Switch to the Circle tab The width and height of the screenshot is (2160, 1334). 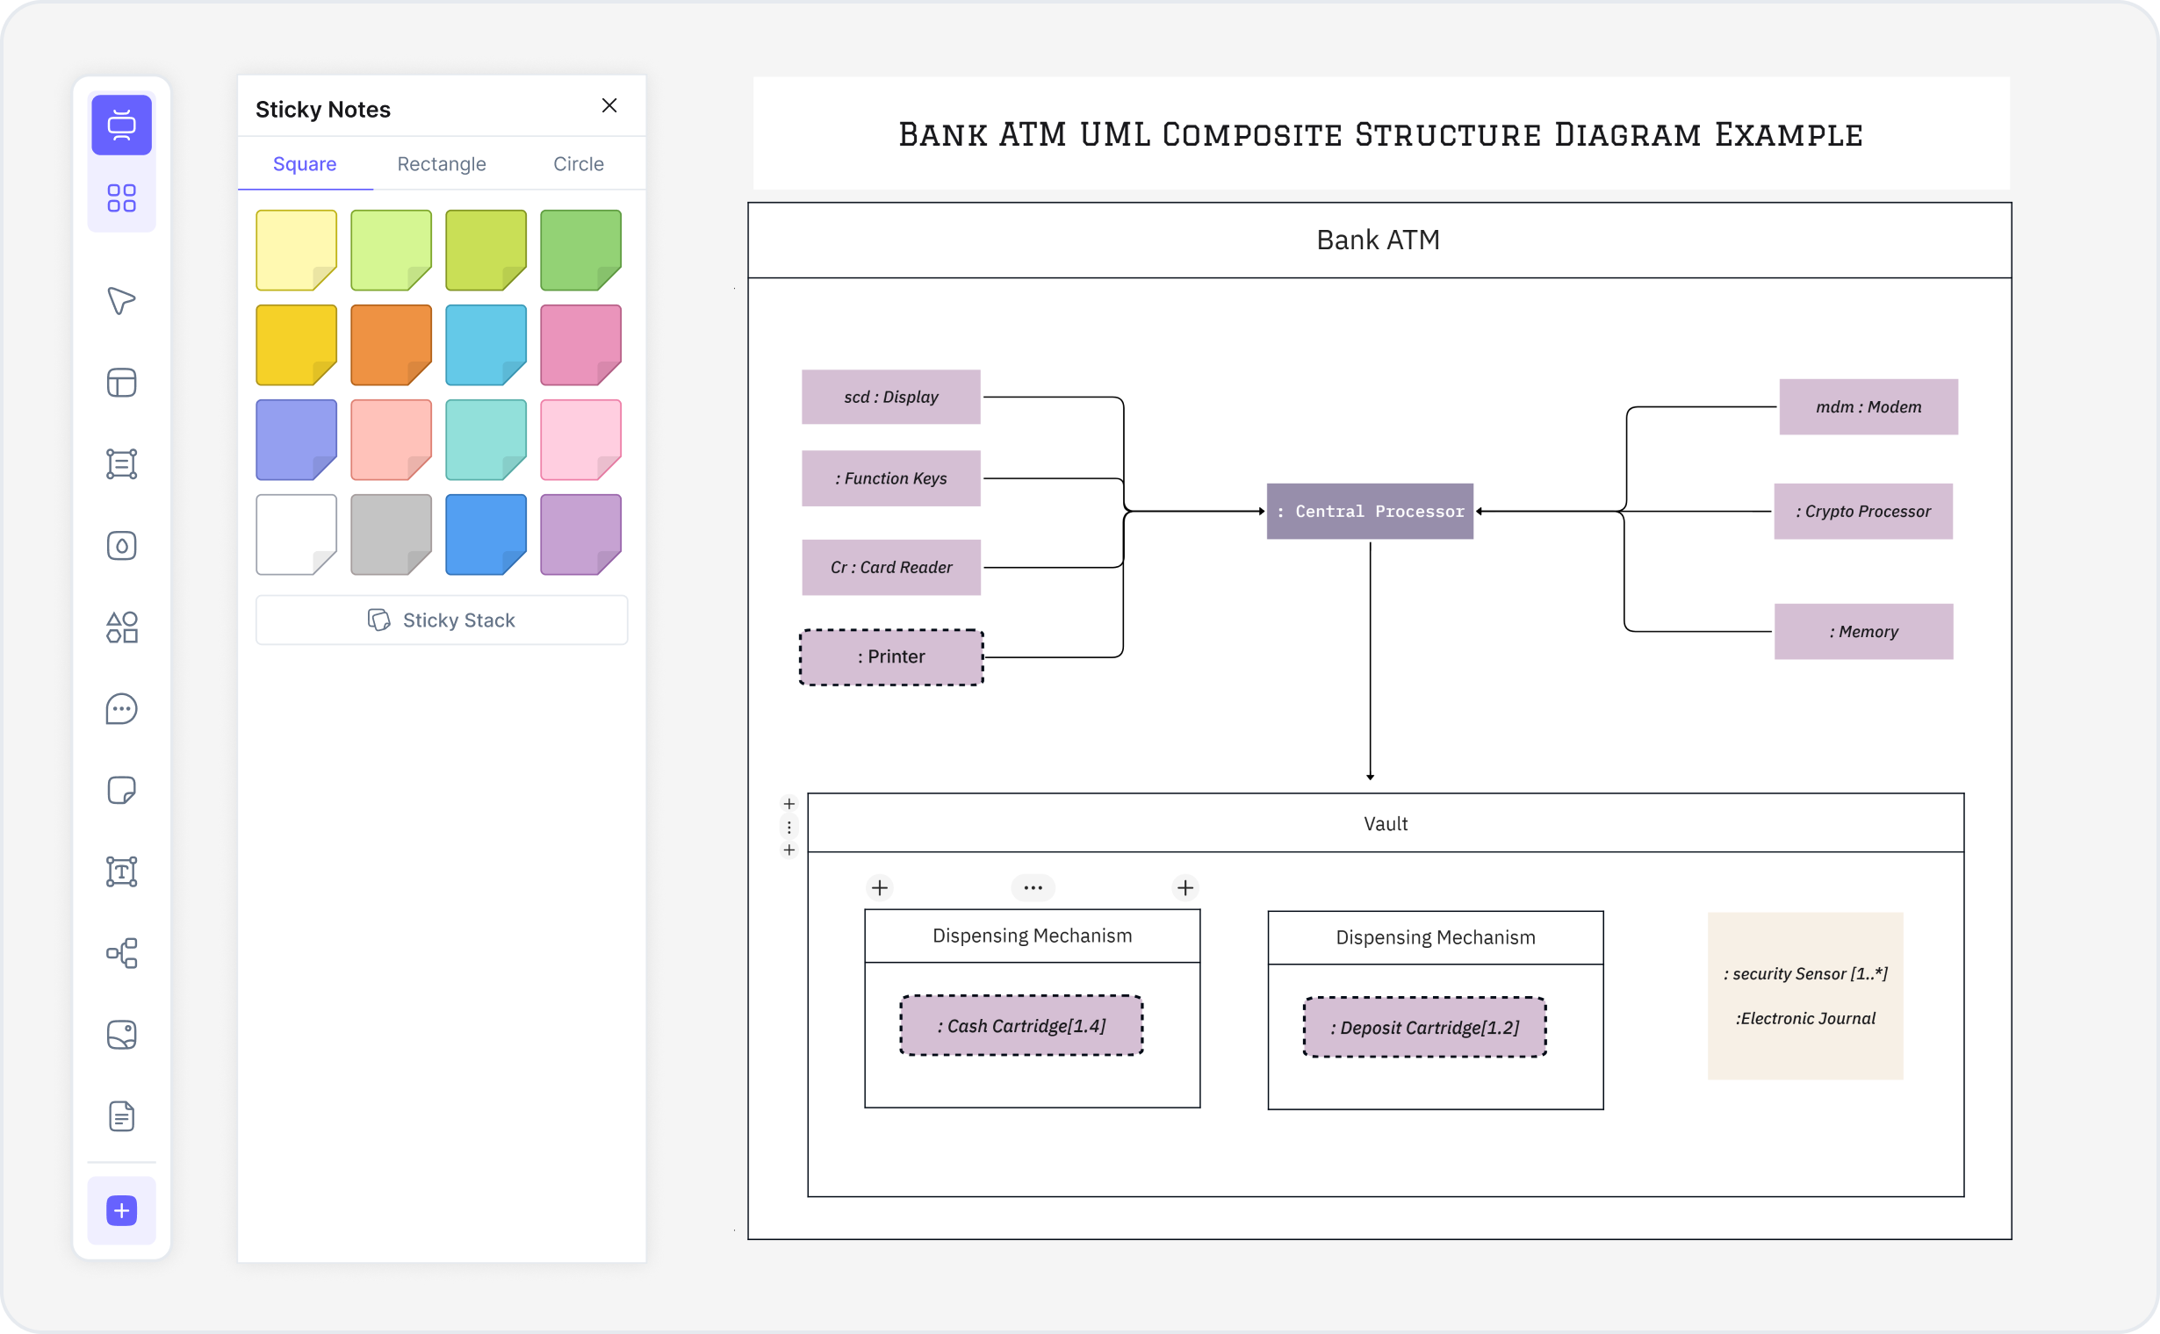point(578,164)
